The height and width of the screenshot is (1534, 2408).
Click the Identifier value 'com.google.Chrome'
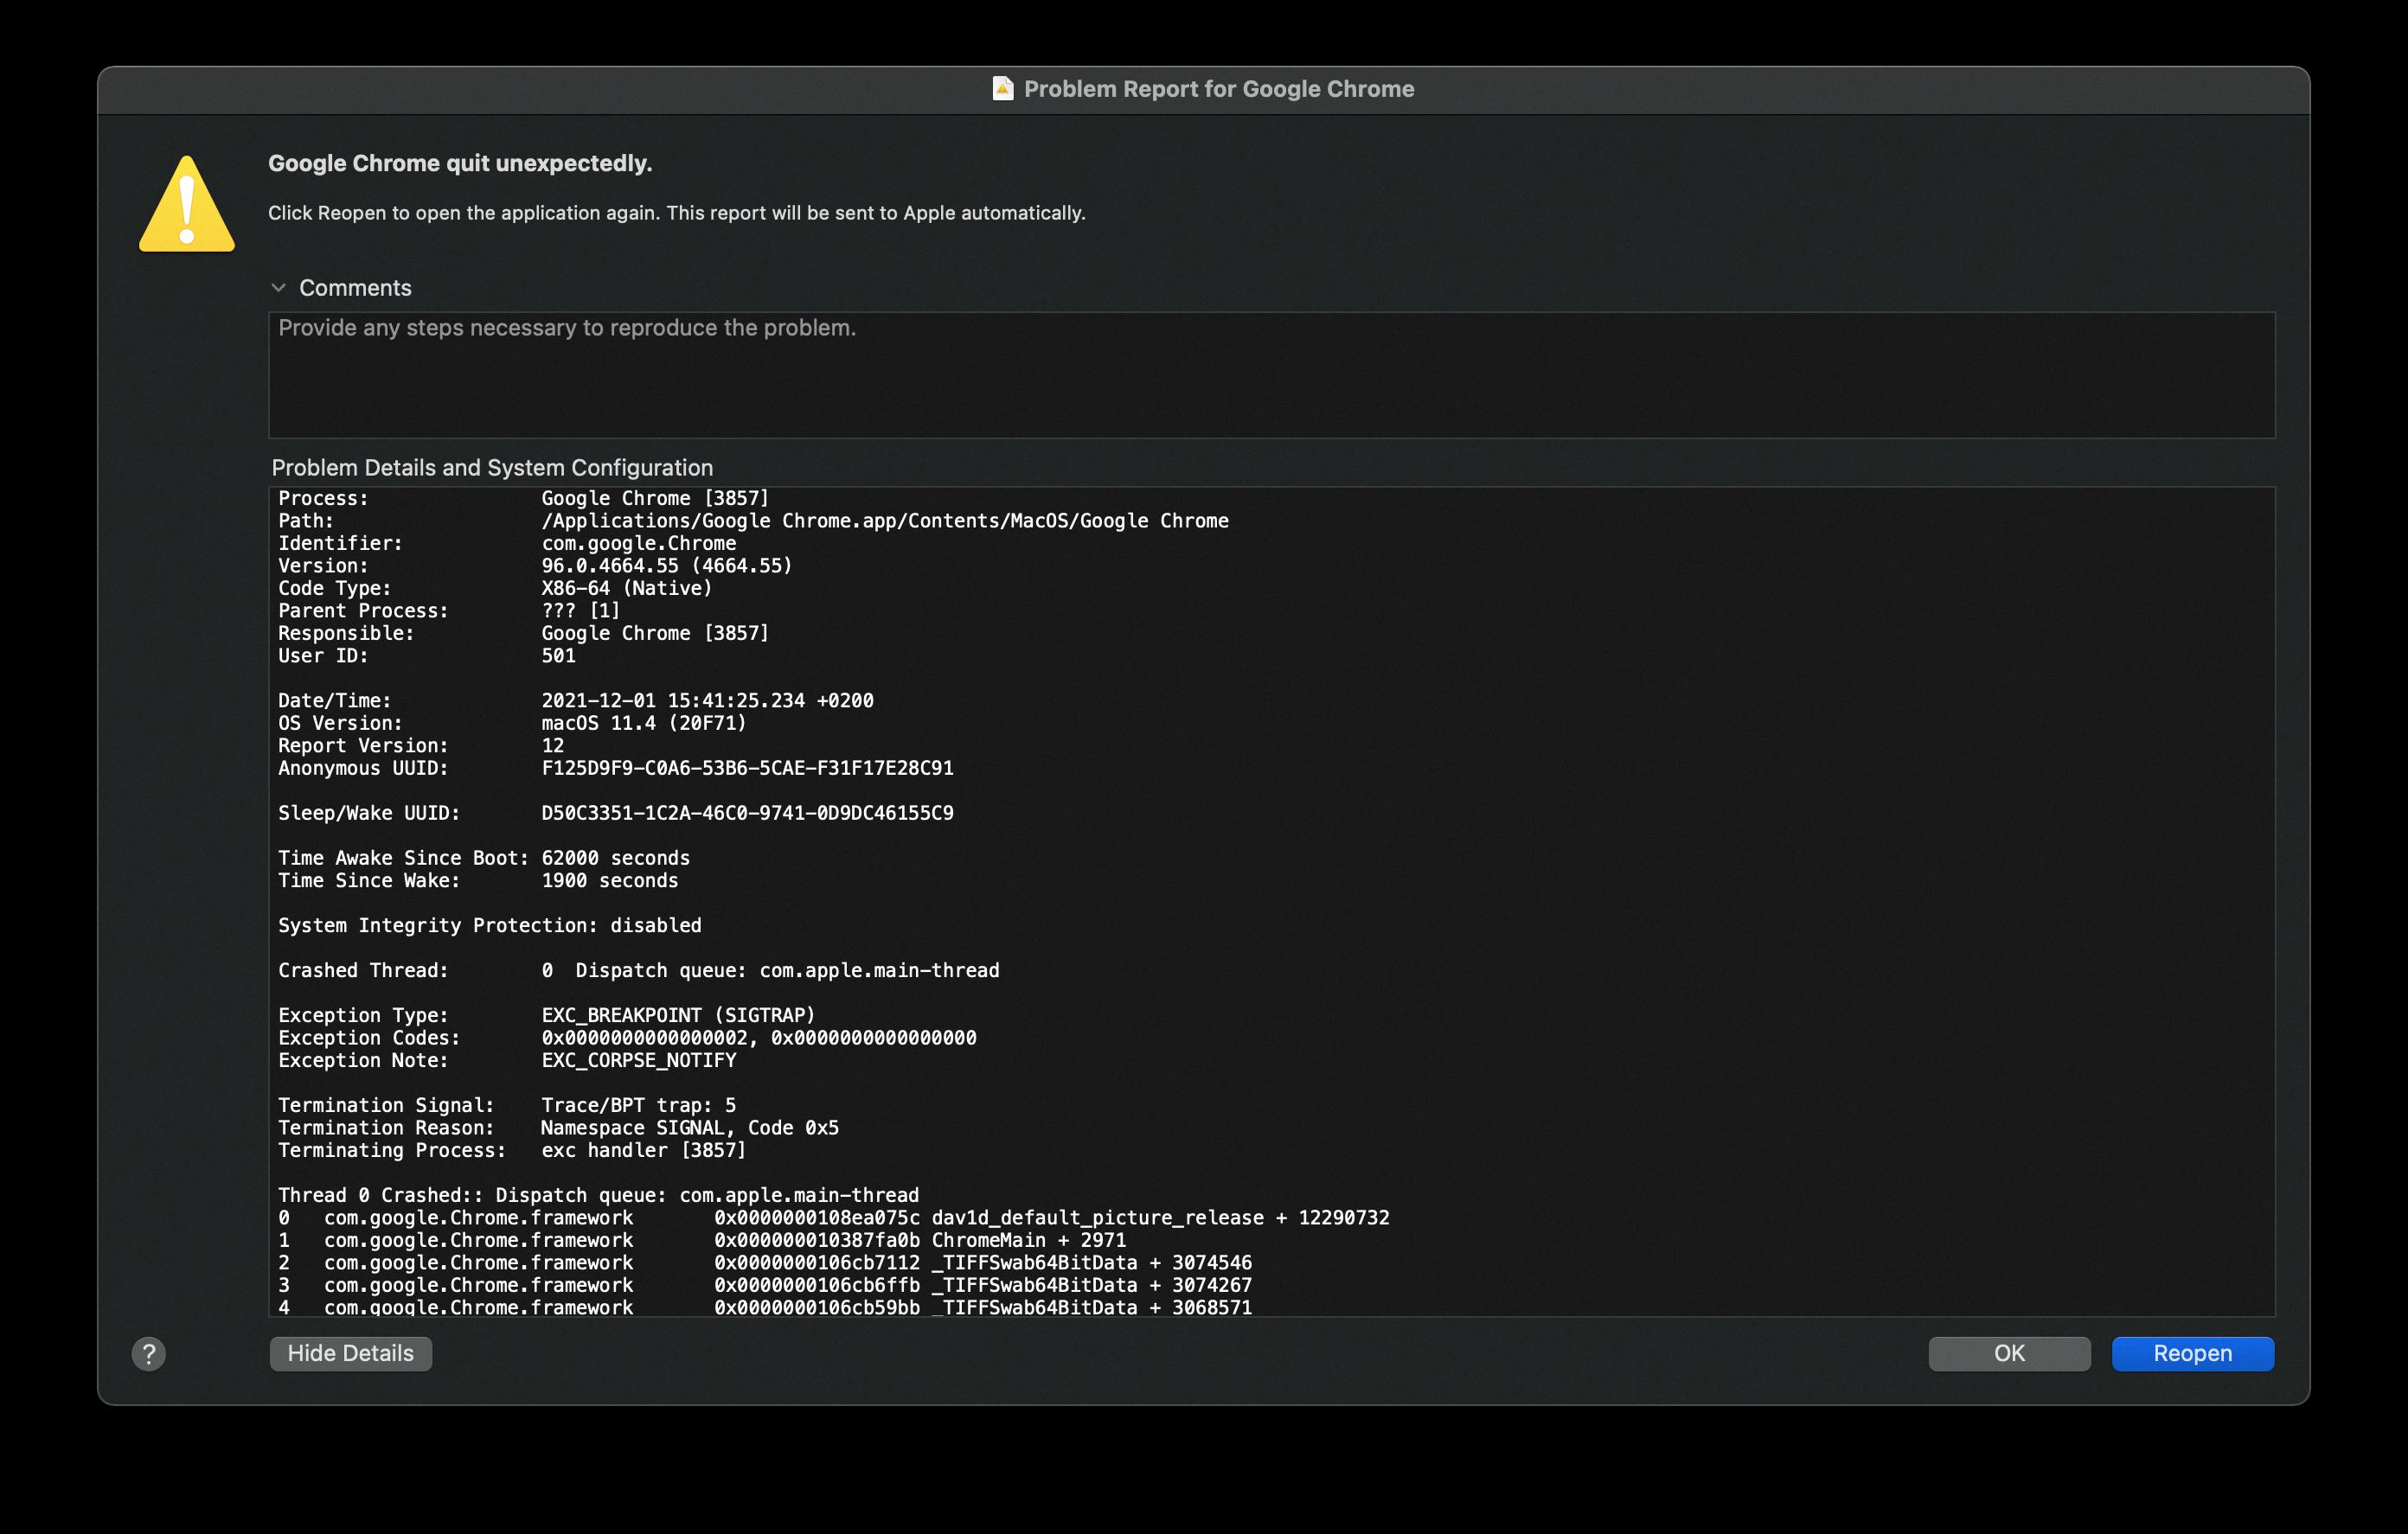click(639, 543)
